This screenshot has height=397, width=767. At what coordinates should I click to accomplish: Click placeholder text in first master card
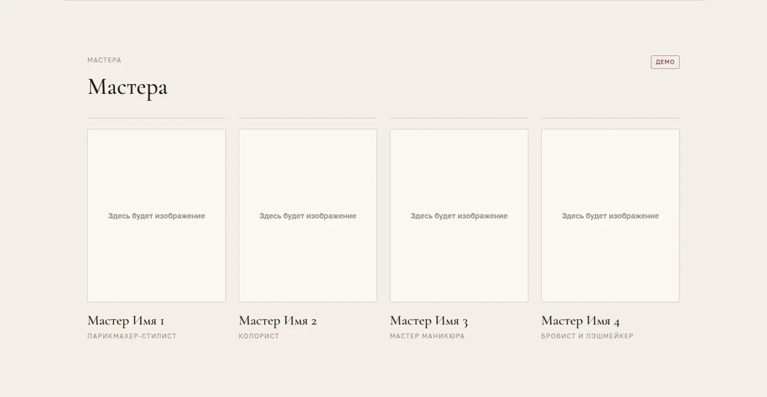point(157,216)
